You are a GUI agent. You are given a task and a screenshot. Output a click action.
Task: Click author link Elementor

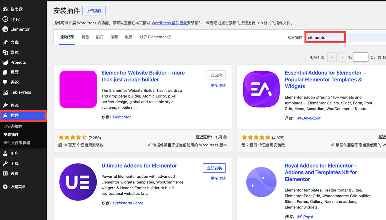(122, 117)
